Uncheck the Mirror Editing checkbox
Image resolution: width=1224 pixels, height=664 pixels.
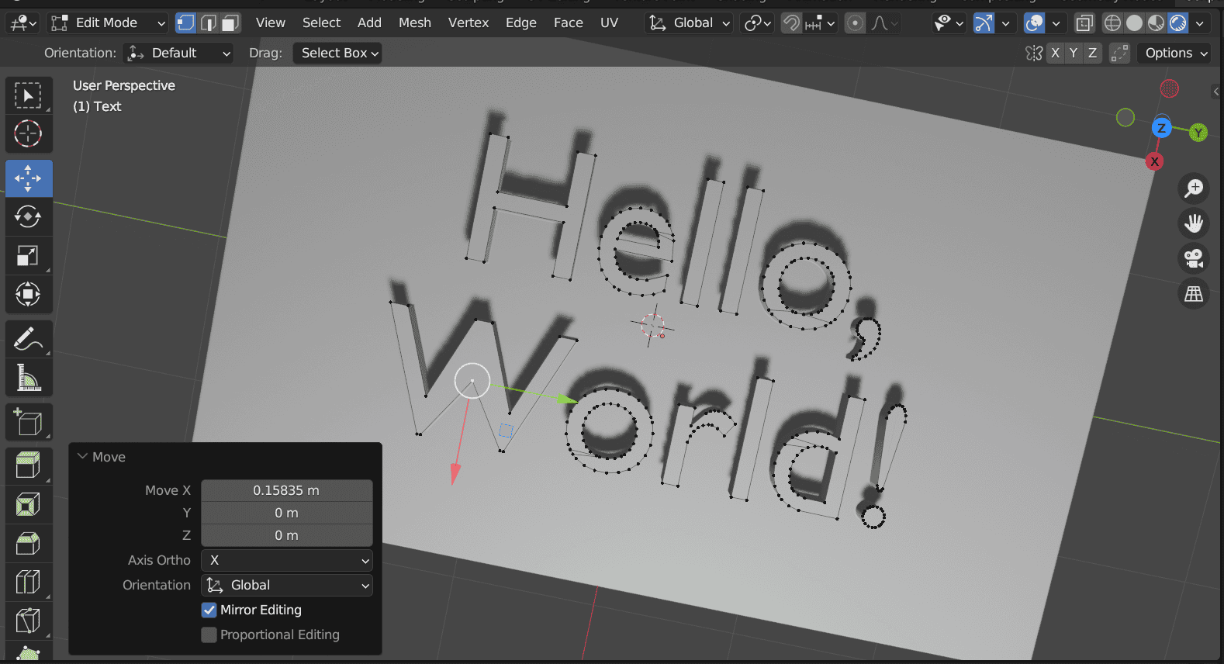click(x=209, y=610)
